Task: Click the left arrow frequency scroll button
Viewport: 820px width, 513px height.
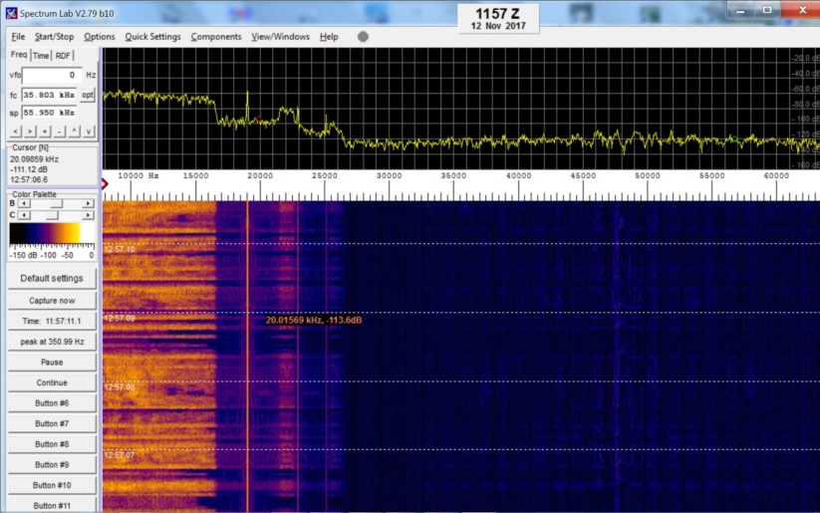Action: [x=15, y=131]
